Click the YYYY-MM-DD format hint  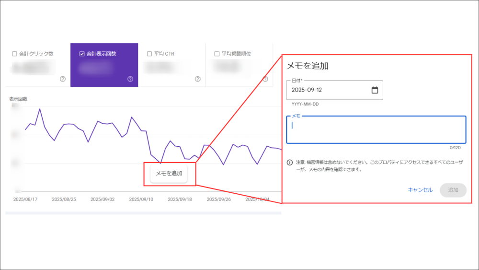click(x=305, y=104)
